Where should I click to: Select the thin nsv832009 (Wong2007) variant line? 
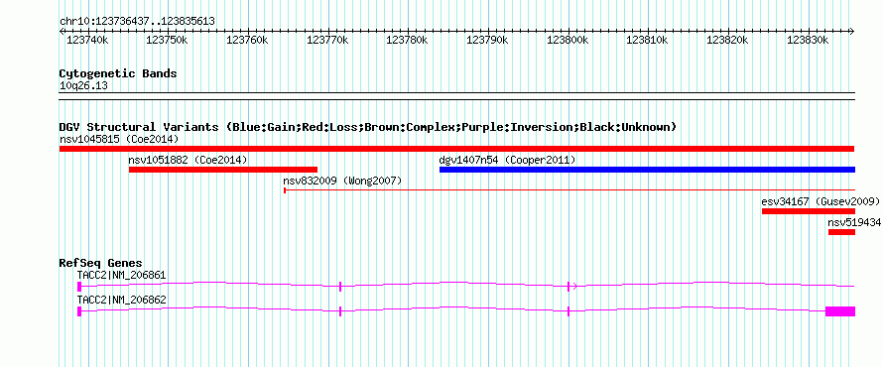(x=569, y=190)
